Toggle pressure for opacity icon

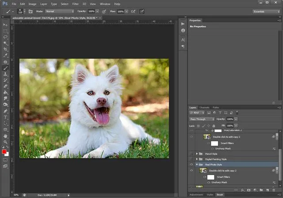(104, 11)
